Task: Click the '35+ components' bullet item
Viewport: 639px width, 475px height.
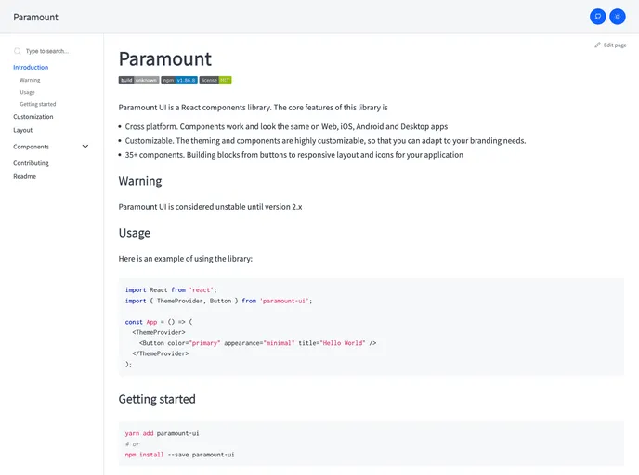Action: tap(293, 155)
